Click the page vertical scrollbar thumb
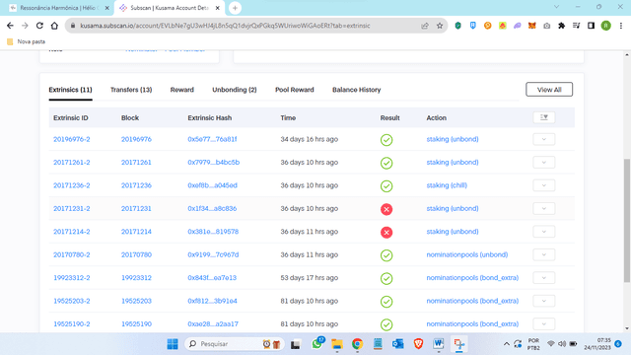This screenshot has height=355, width=631. coord(627,221)
